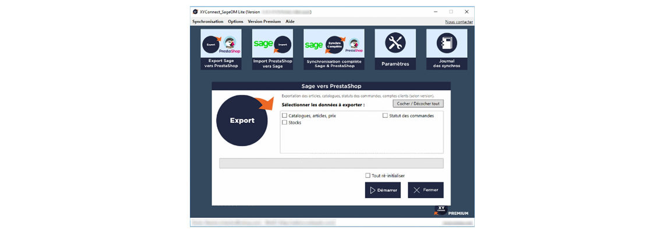Click 'Sélectionner les données à exporter' label
The width and height of the screenshot is (664, 233).
(x=323, y=104)
